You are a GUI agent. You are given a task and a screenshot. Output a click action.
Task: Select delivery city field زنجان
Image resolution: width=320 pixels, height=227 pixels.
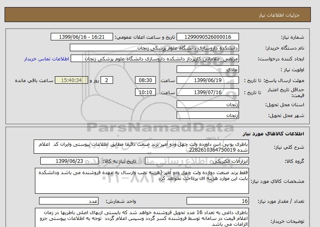(x=207, y=115)
